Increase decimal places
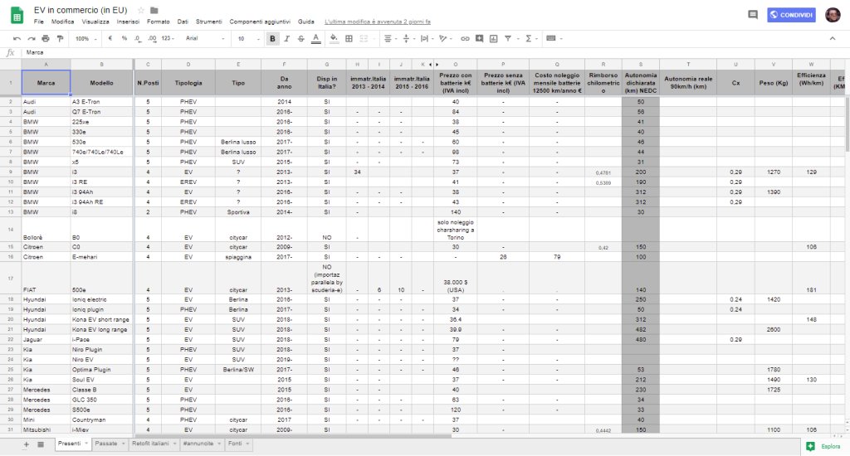This screenshot has height=456, width=850. (152, 38)
